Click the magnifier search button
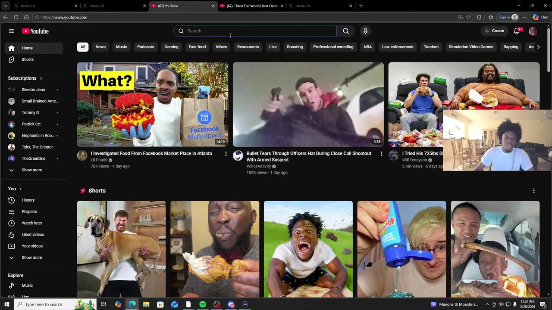 pyautogui.click(x=346, y=31)
